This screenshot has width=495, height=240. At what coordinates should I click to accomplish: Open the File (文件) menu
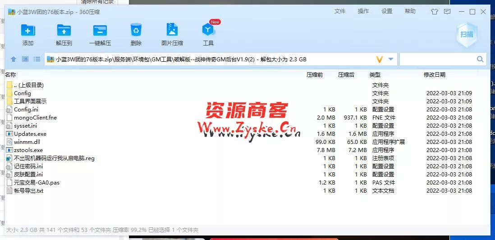[340, 11]
